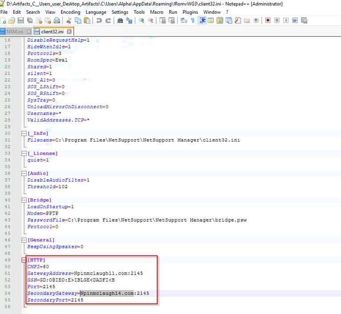Click the User Defined Language icon
This screenshot has height=314, width=341.
coord(211,21)
